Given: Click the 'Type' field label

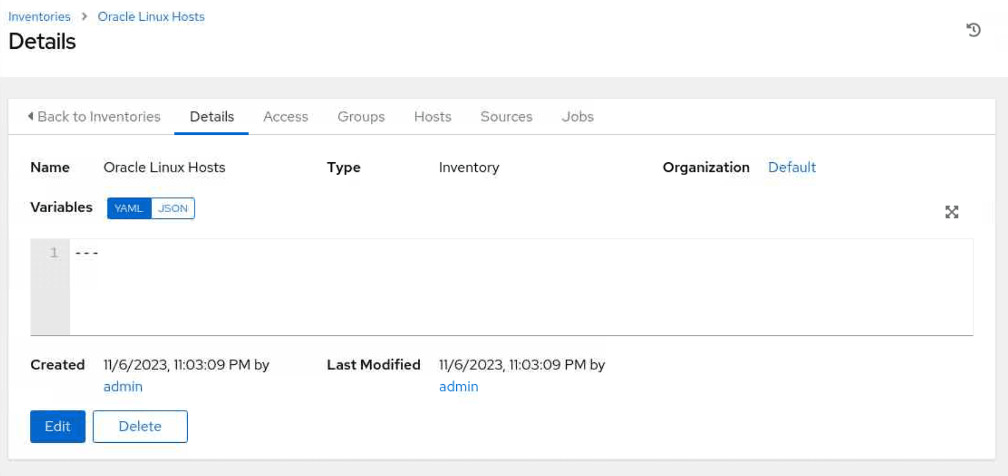Looking at the screenshot, I should 344,167.
